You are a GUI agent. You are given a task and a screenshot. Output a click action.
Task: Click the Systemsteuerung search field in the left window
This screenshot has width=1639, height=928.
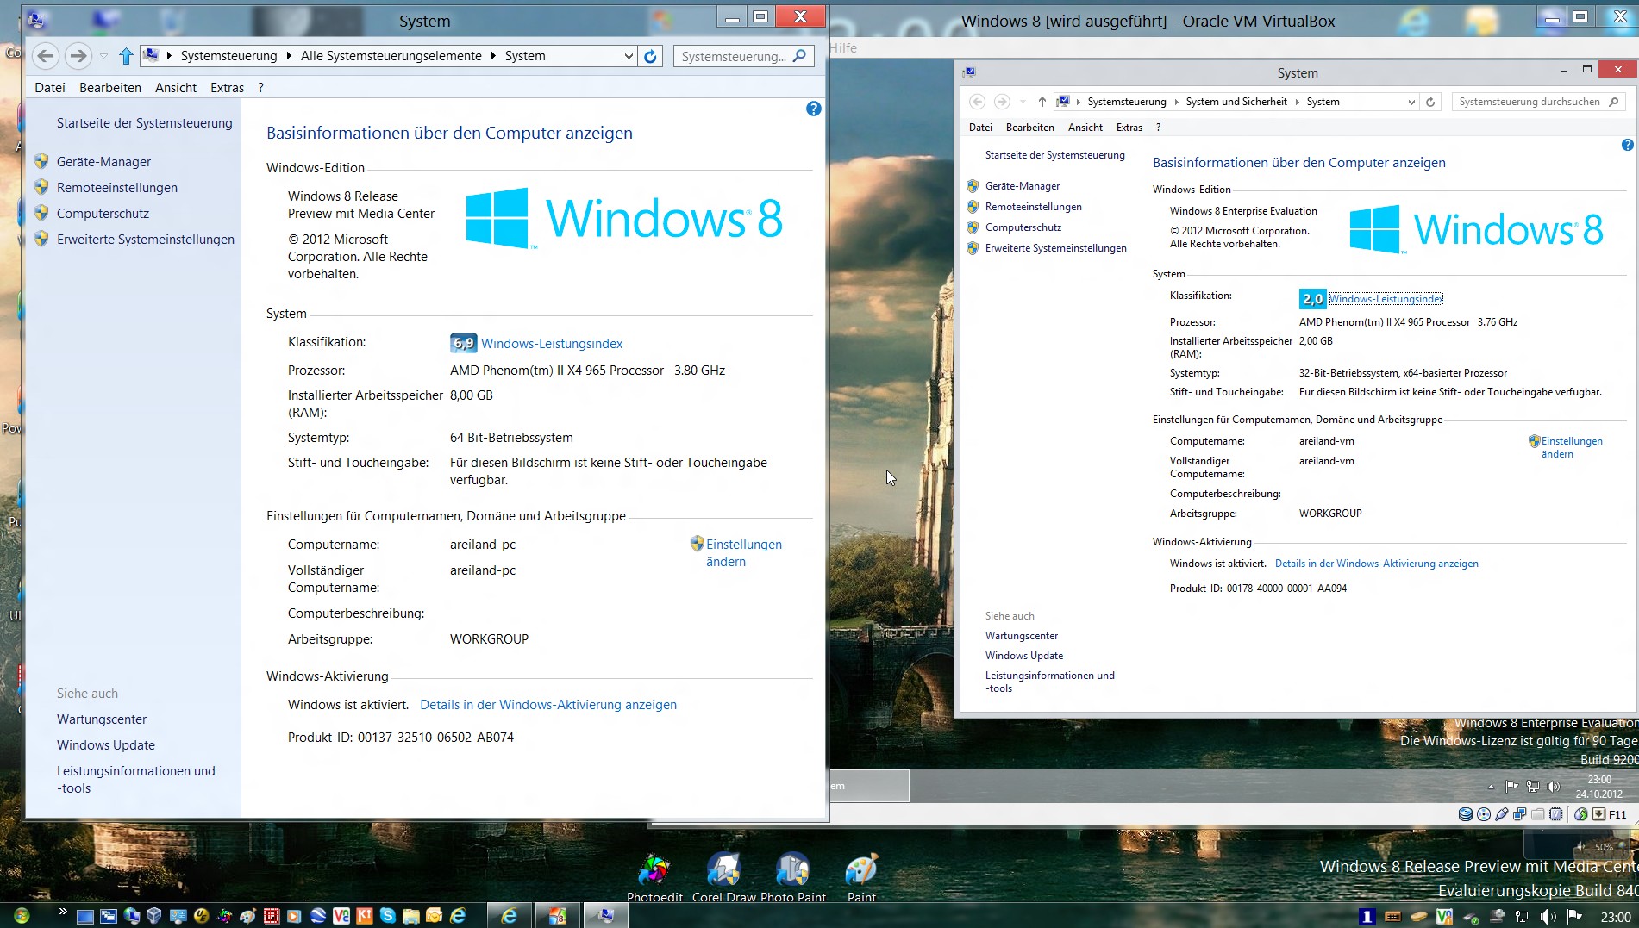point(743,56)
